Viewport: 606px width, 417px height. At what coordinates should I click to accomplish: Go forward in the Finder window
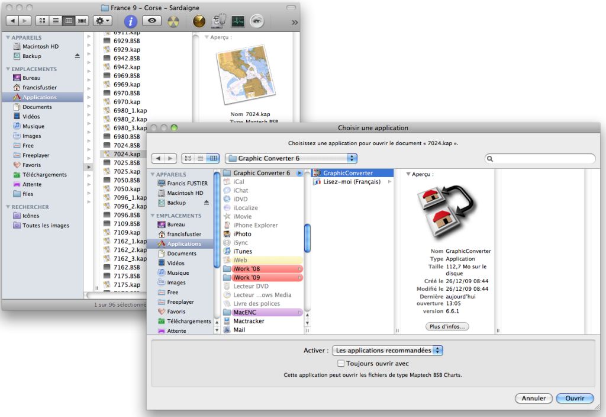click(x=24, y=21)
